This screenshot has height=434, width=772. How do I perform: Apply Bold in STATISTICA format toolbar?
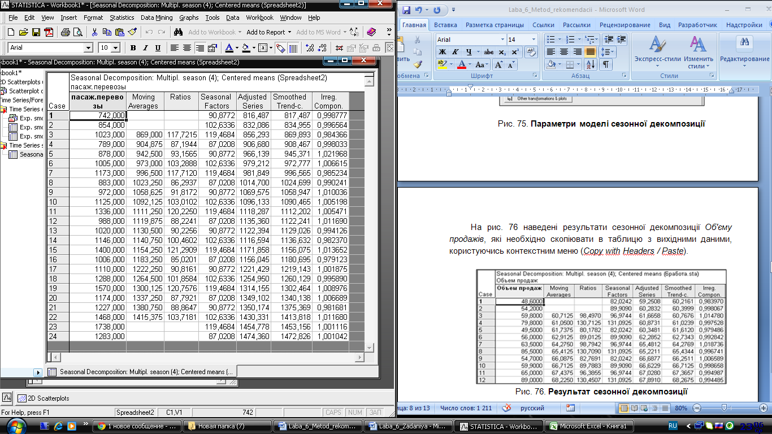pyautogui.click(x=133, y=48)
